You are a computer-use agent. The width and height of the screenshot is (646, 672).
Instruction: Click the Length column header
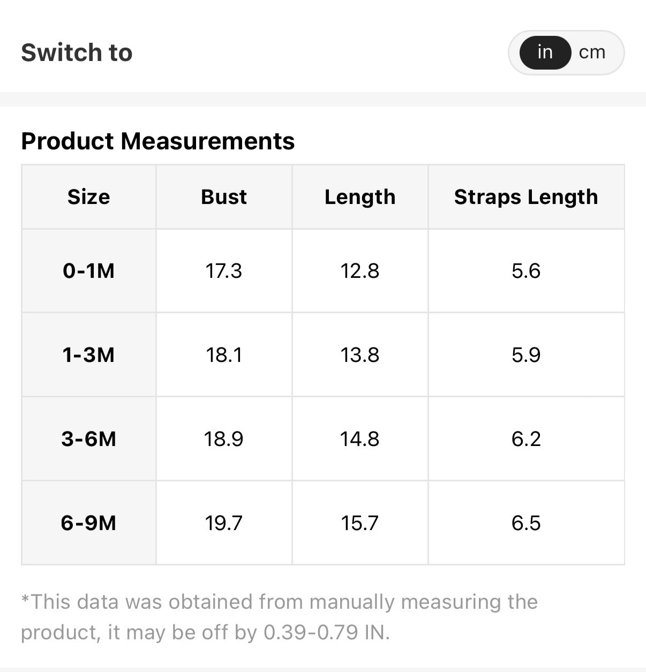click(x=360, y=197)
